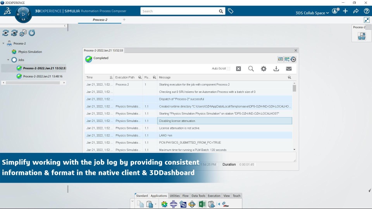Switch to the Utilities tab
Screen dimensions: 372x209
tap(175, 196)
